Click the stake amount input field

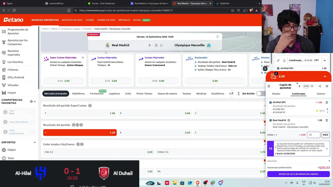pos(313,135)
